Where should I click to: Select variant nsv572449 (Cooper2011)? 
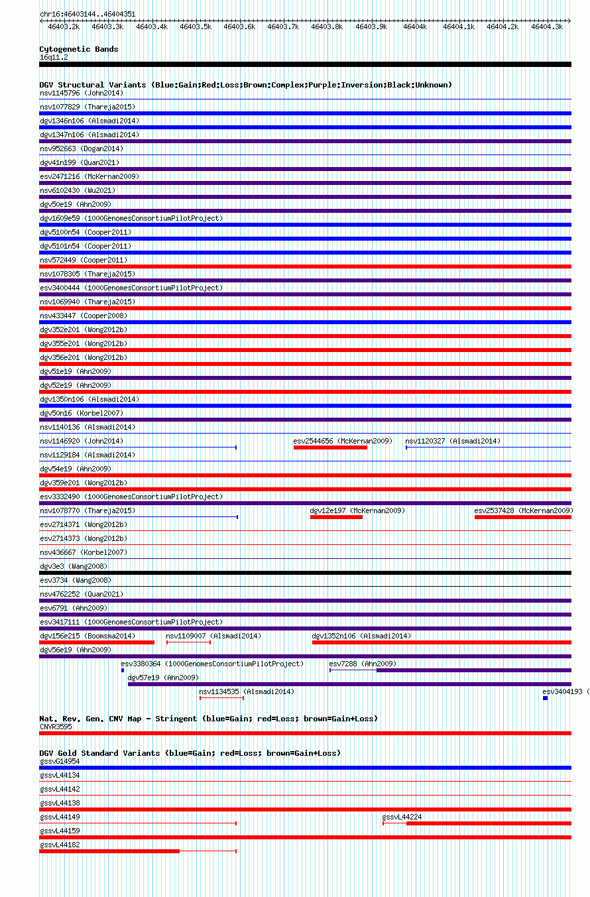point(305,267)
